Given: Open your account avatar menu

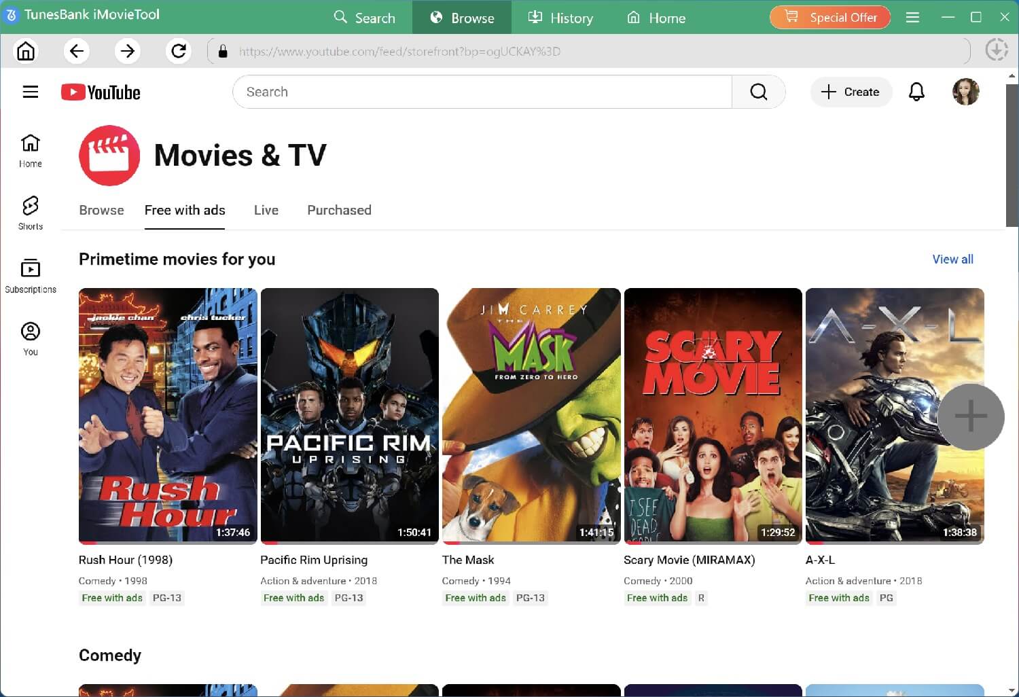Looking at the screenshot, I should tap(965, 92).
